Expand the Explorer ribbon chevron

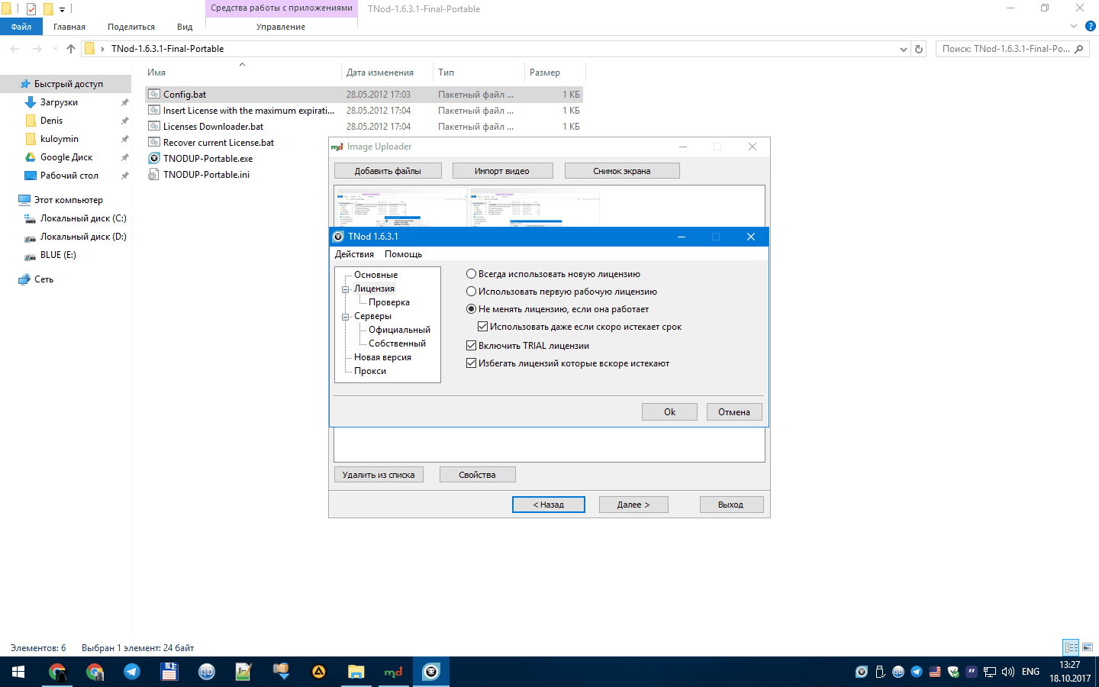pyautogui.click(x=1073, y=26)
